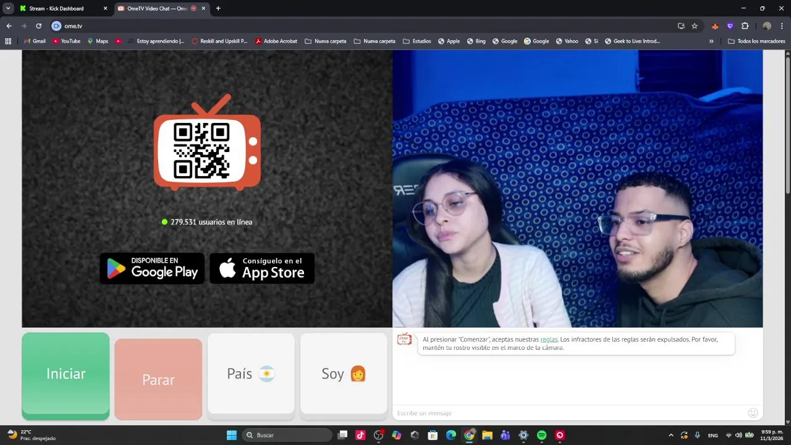Open the Maps bookmark
The image size is (791, 445).
pyautogui.click(x=98, y=41)
